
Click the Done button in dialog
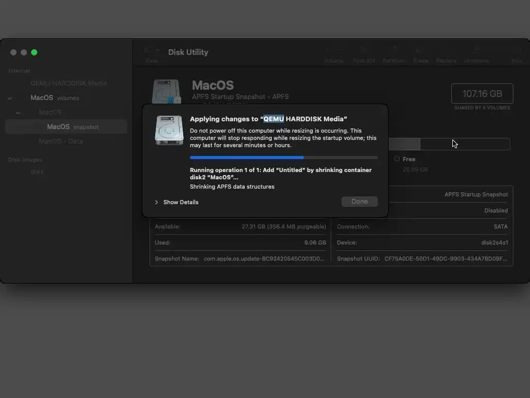[359, 202]
